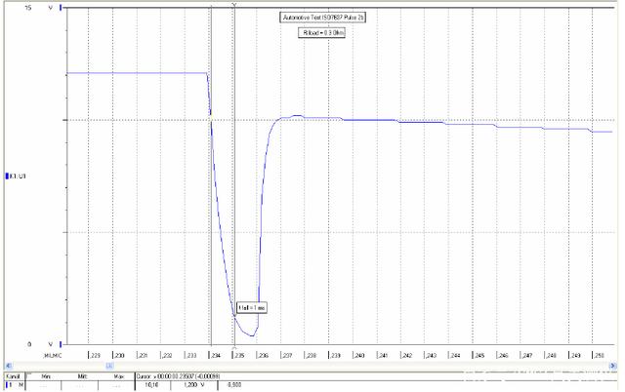625x392 pixels.
Task: Click the scroll-left arrow of the horizontal scrollbar
Action: coord(10,366)
